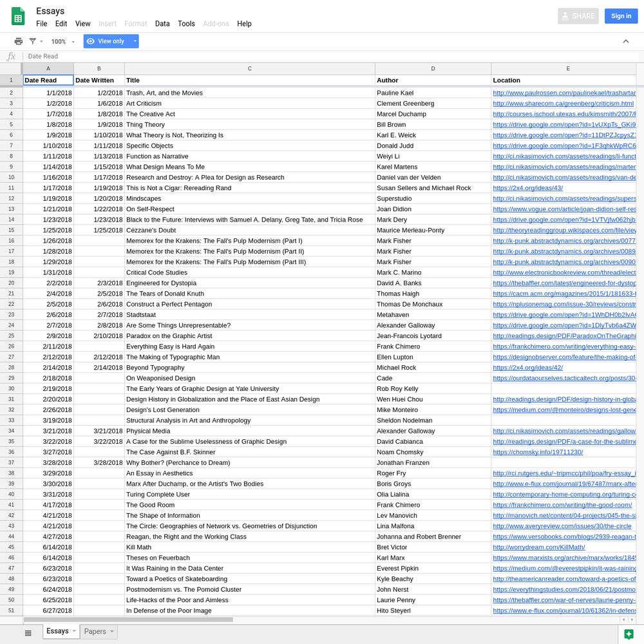Select the cell 'Cézzane's Doubt'

tap(250, 231)
